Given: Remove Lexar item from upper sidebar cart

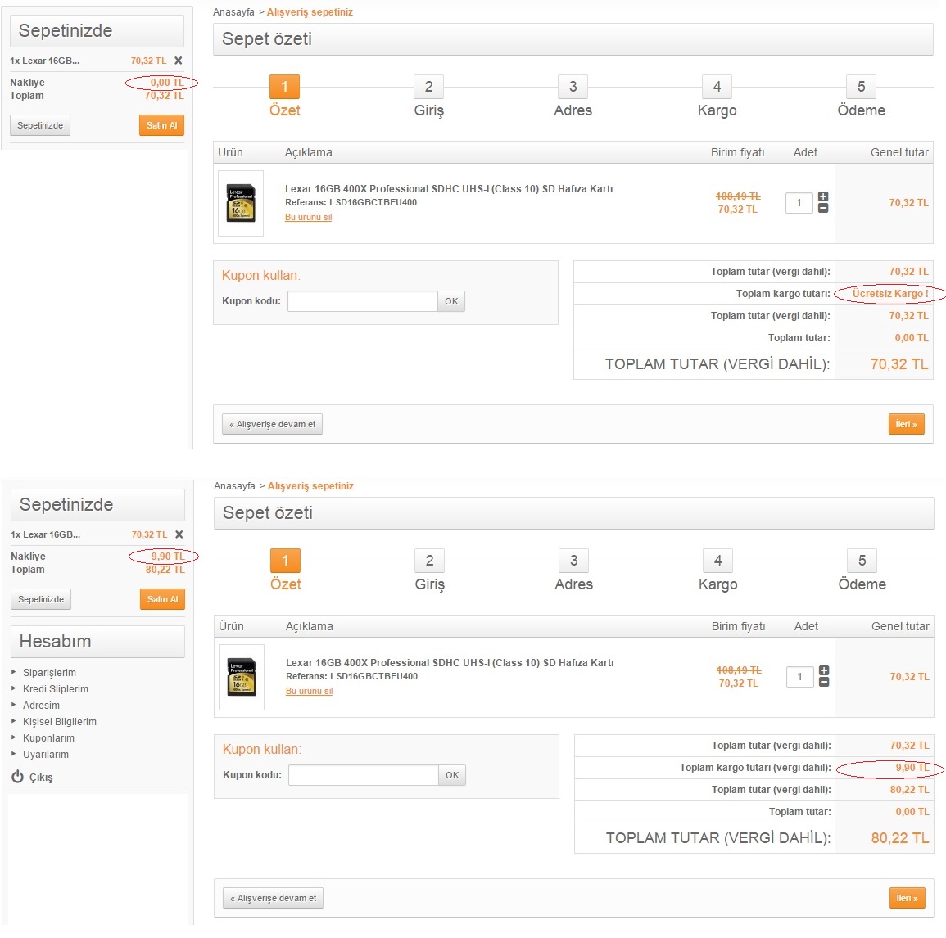Looking at the screenshot, I should coord(178,61).
